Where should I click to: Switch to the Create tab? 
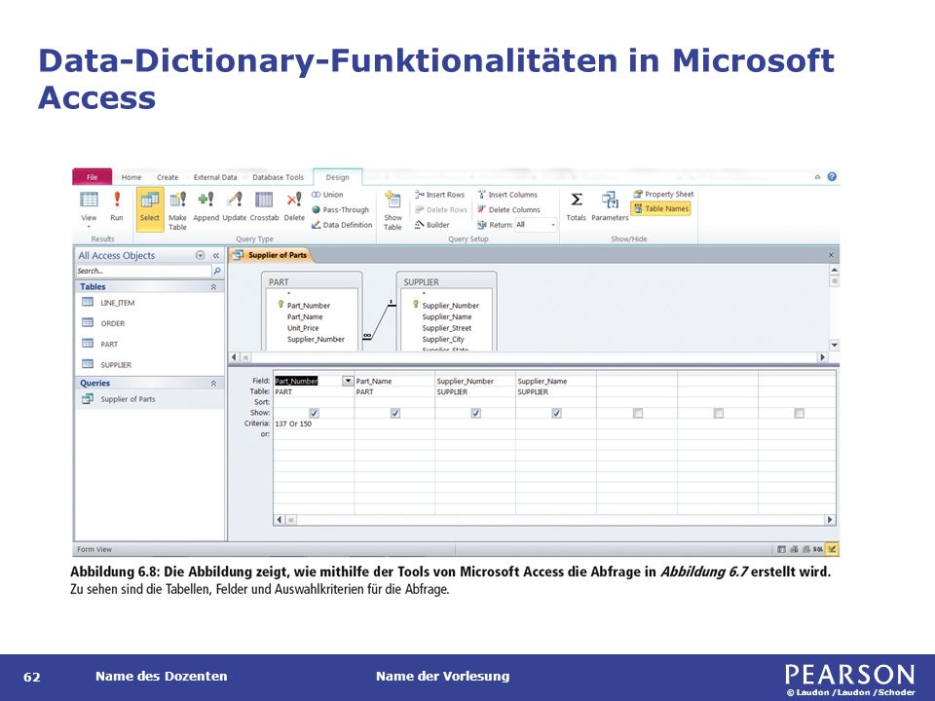pos(168,177)
